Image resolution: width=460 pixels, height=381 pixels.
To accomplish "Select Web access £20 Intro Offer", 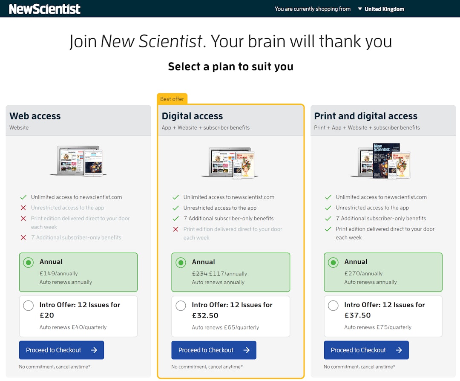I will click(29, 306).
